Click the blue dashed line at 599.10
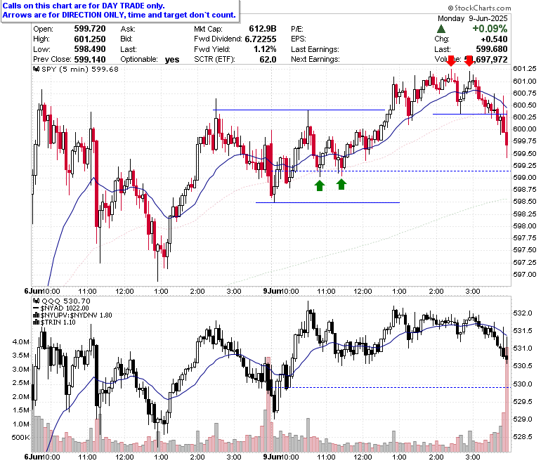 pyautogui.click(x=391, y=171)
